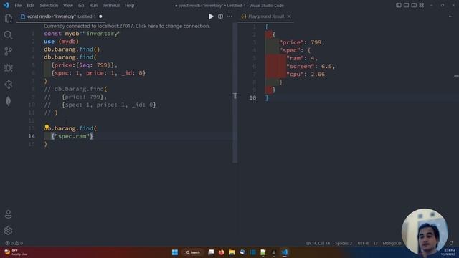Viewport: 459px width, 258px height.
Task: Open More Actions for the playground editor
Action: click(x=229, y=16)
